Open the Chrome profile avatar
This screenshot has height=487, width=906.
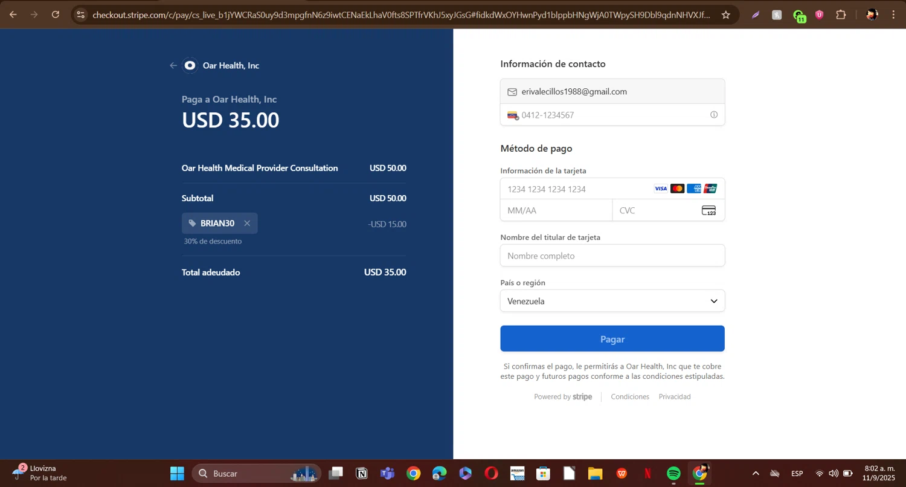click(872, 15)
